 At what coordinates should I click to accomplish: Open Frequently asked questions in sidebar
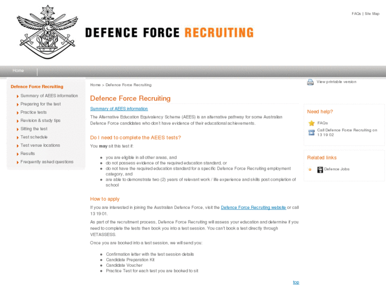click(47, 162)
